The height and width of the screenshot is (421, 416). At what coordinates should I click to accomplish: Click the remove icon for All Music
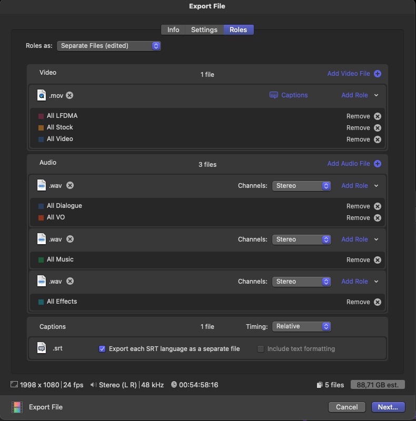[x=377, y=260]
